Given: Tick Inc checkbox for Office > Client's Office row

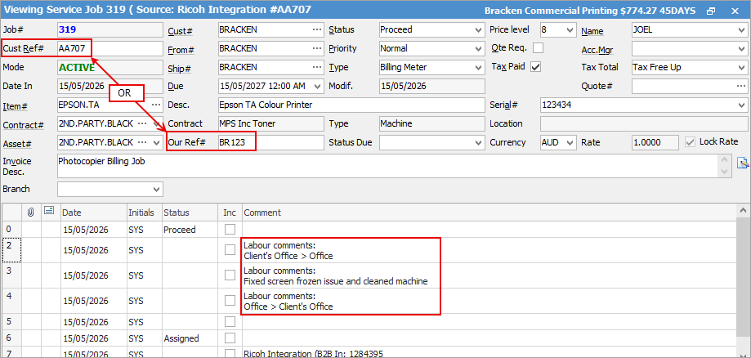Looking at the screenshot, I should click(x=230, y=301).
